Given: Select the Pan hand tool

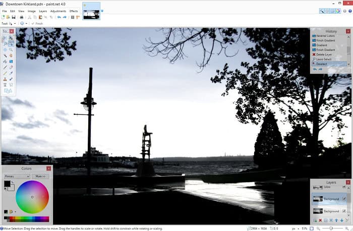Looking at the screenshot, I should [11, 55].
